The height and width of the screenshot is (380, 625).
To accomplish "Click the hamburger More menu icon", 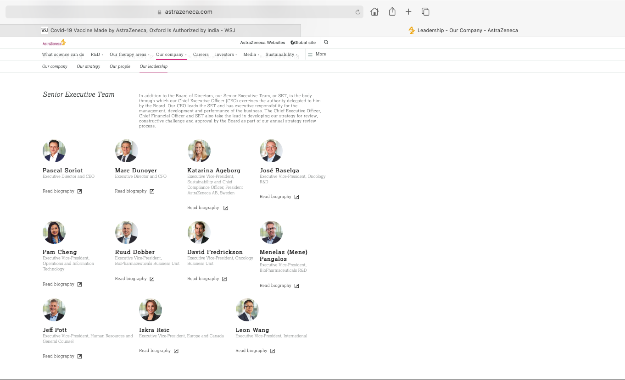I will [310, 55].
